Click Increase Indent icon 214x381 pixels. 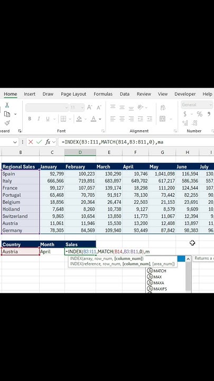(x=150, y=119)
